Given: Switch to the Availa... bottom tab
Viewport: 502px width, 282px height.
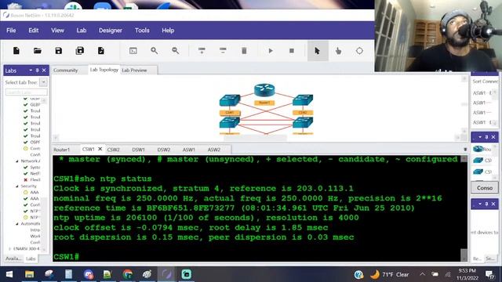Looking at the screenshot, I should click(x=13, y=258).
